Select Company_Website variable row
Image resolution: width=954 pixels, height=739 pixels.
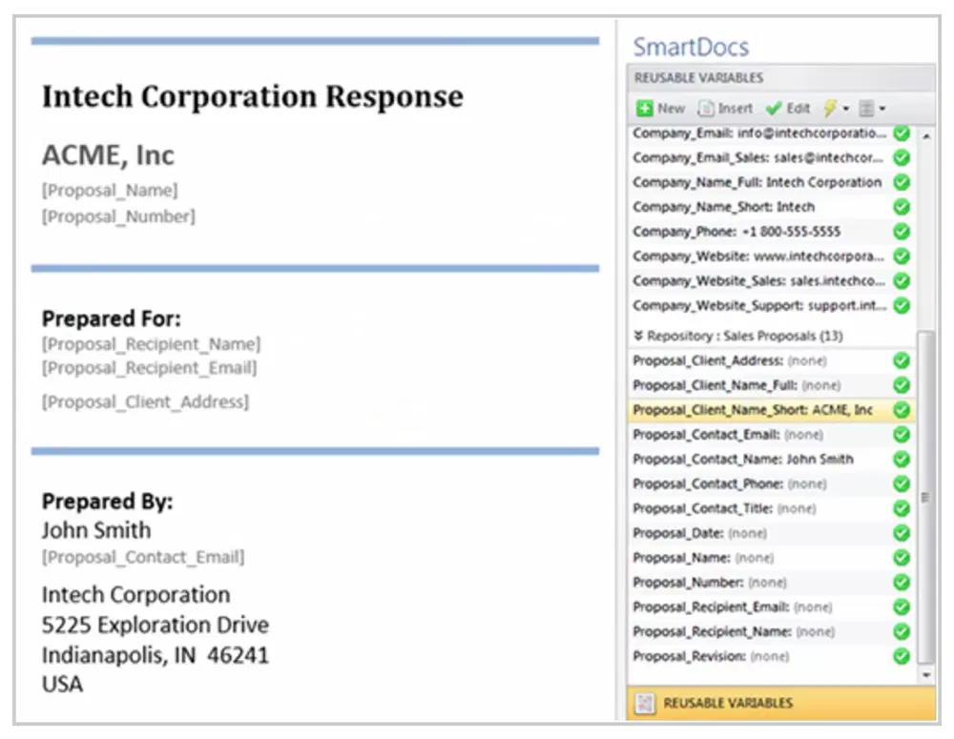pyautogui.click(x=771, y=257)
